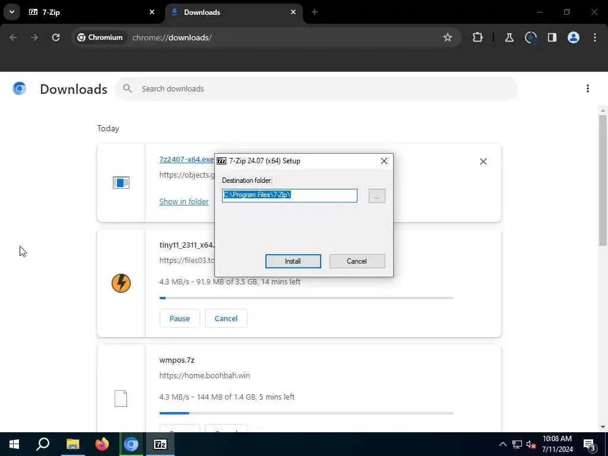This screenshot has width=608, height=456.
Task: Switch to Chromium on the taskbar
Action: pyautogui.click(x=131, y=444)
